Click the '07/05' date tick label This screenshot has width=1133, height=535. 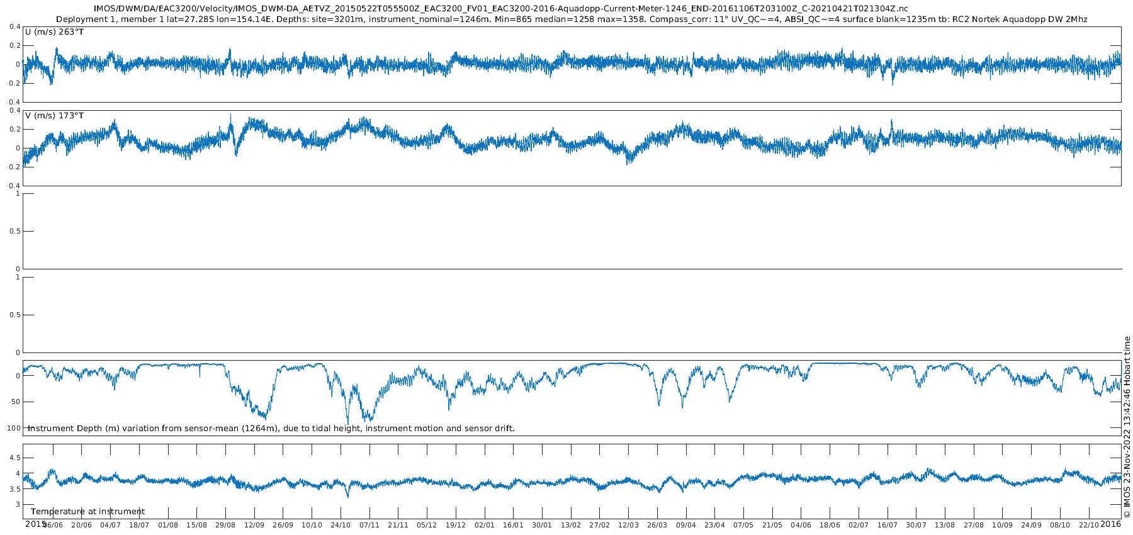pos(743,525)
